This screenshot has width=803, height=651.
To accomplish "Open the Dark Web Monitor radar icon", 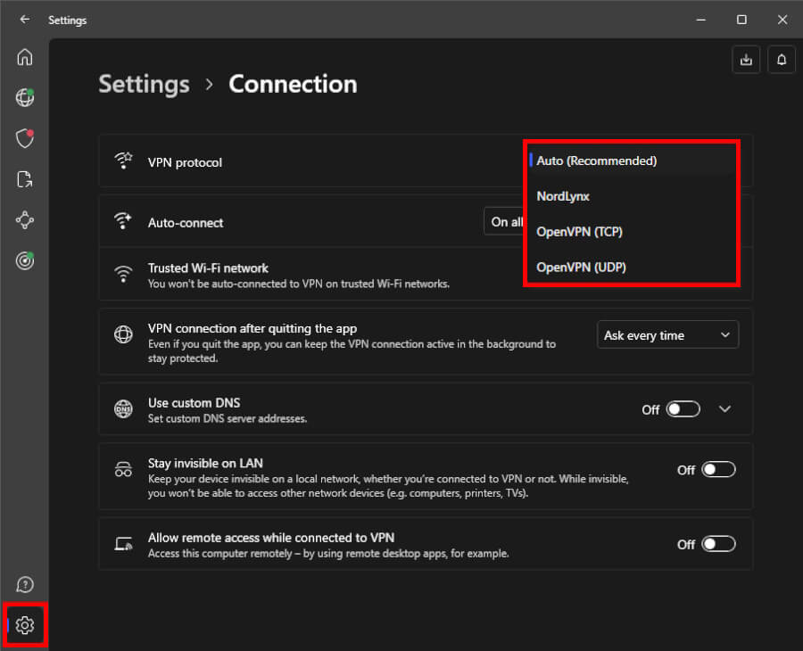I will pos(25,260).
